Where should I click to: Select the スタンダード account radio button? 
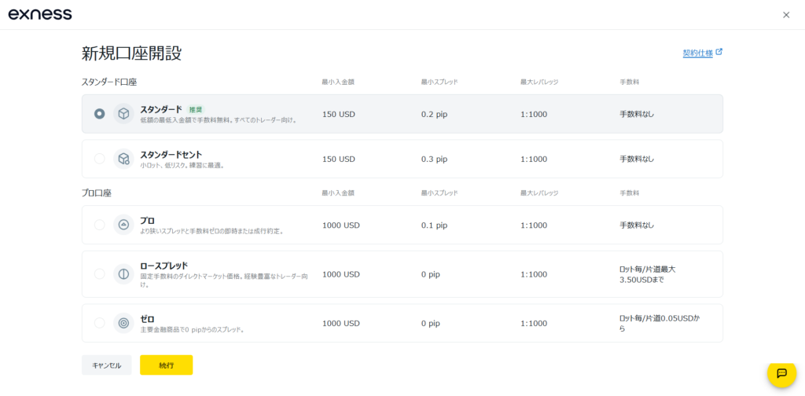click(100, 114)
